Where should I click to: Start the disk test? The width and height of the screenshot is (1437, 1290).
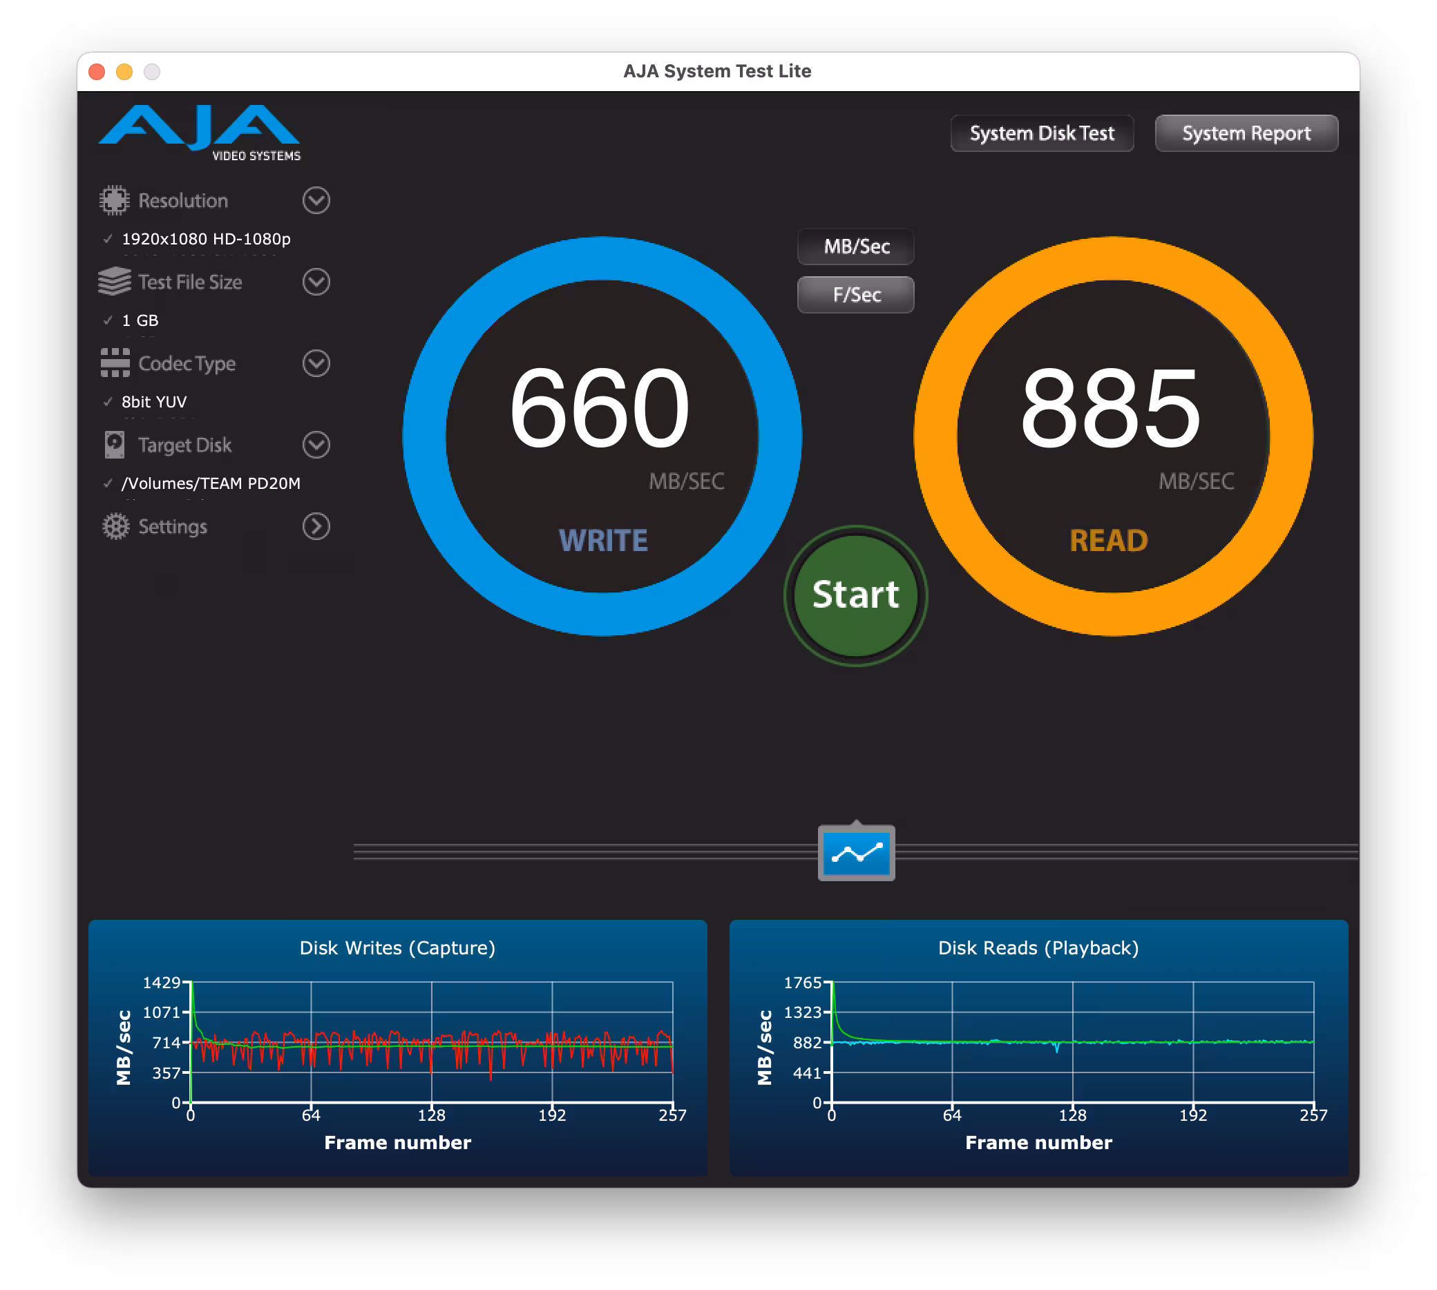(856, 595)
